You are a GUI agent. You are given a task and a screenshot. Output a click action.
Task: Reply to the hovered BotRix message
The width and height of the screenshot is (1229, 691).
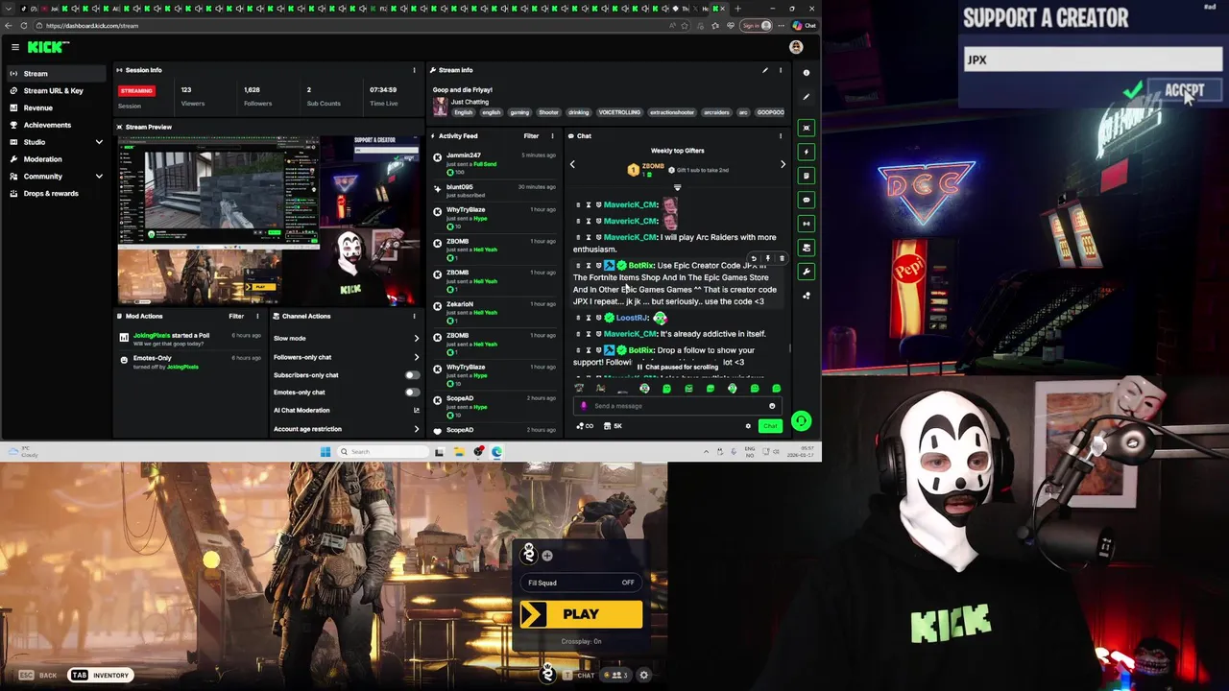pos(754,258)
